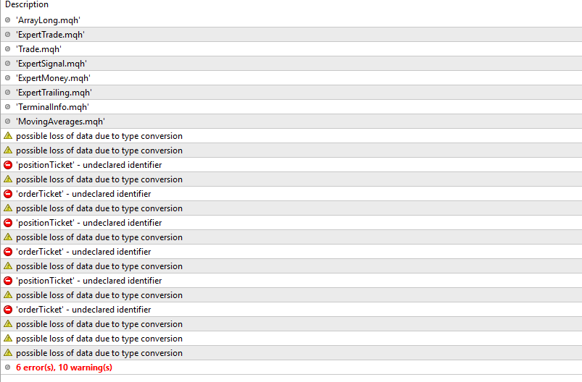Go to the first 'orderTicket' undeclared identifier error

tap(83, 194)
